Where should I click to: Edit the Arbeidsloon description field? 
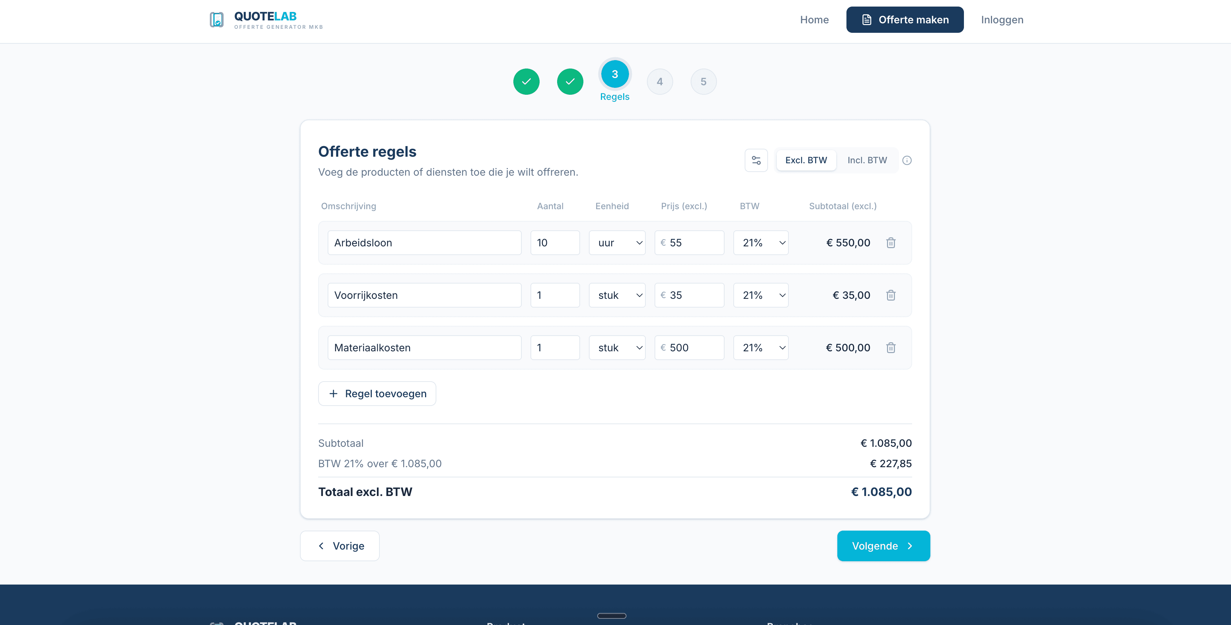click(424, 243)
